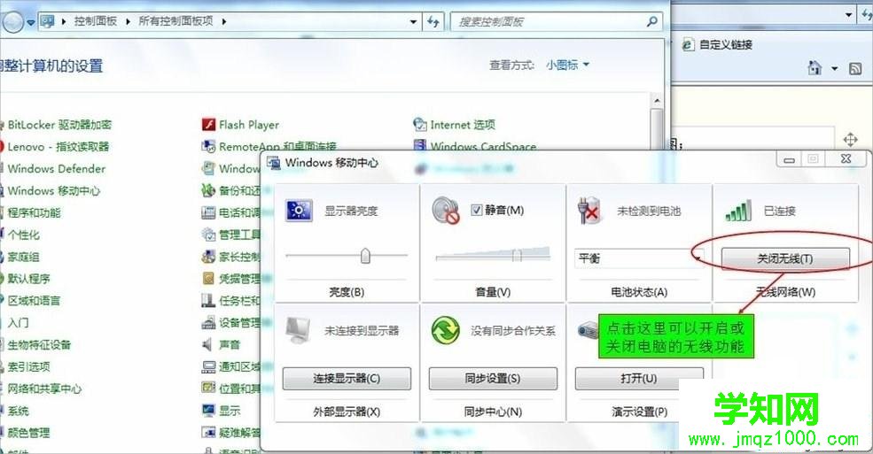This screenshot has height=454, width=873.
Task: Click the 同步设置(S) button
Action: (493, 379)
